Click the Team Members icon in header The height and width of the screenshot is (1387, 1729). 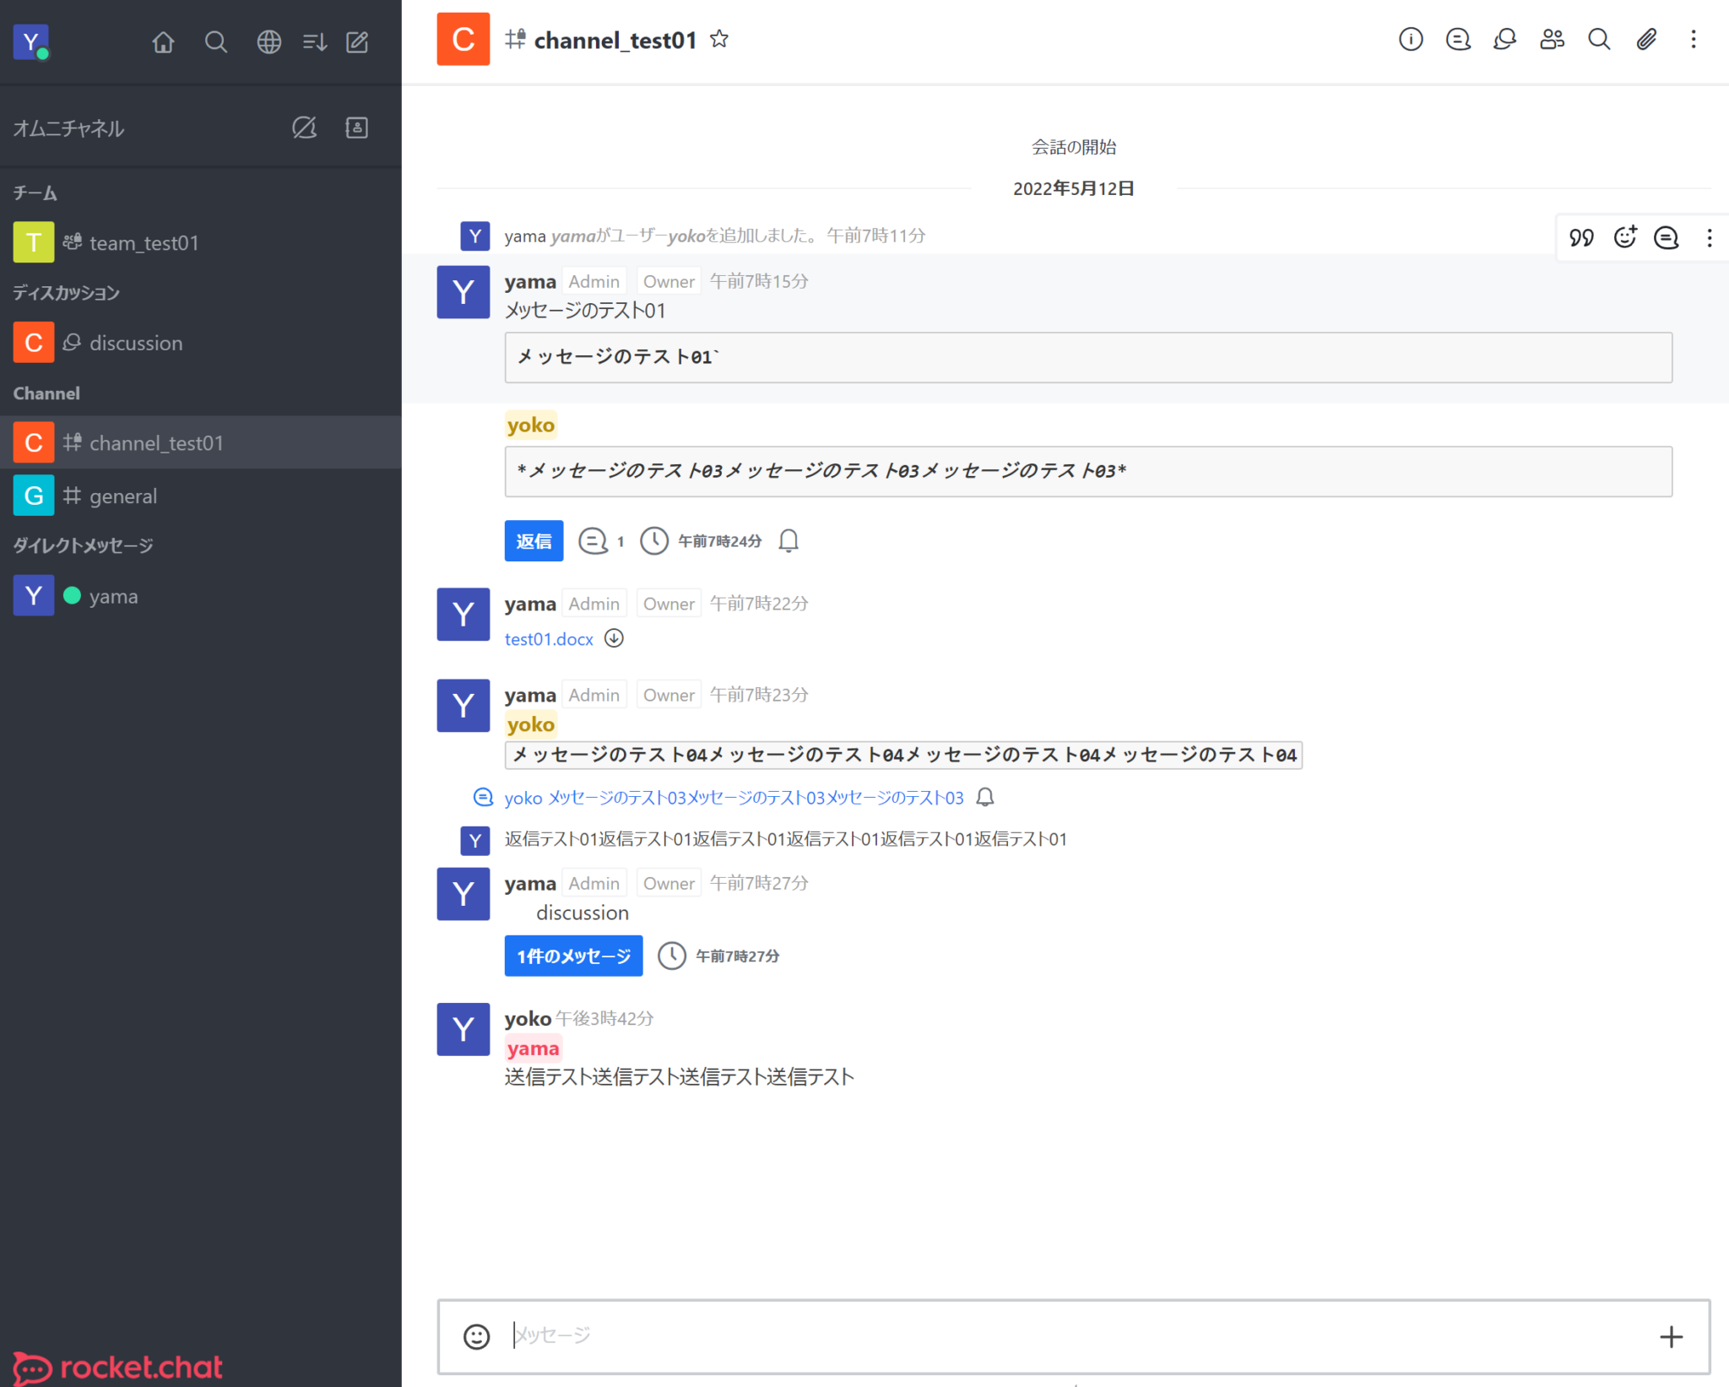click(x=1552, y=39)
